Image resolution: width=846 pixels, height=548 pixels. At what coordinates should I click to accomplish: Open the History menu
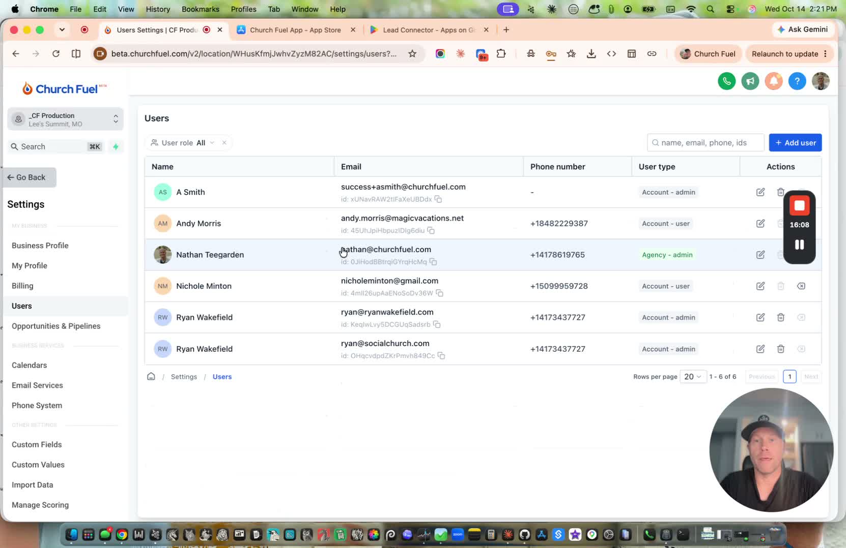(x=158, y=9)
